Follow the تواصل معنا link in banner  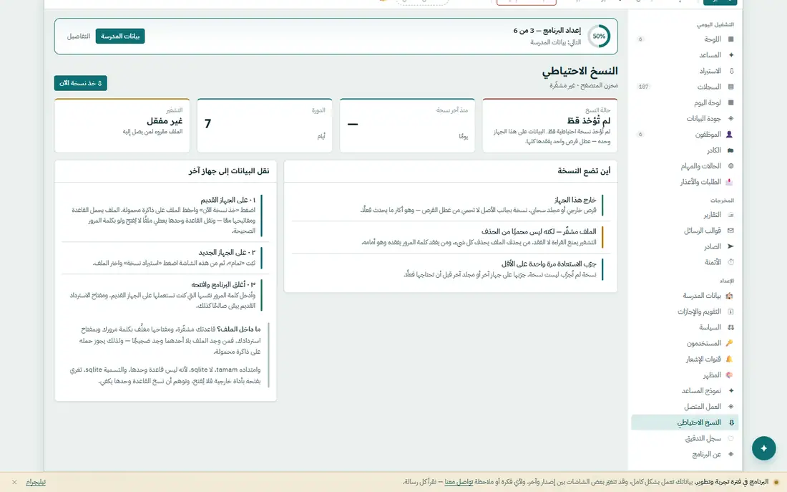459,483
